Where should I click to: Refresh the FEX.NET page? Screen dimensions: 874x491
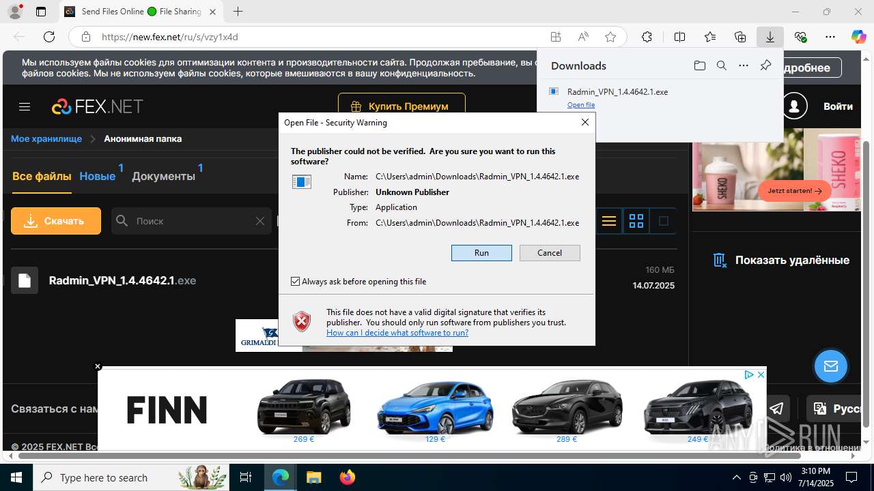tap(49, 37)
